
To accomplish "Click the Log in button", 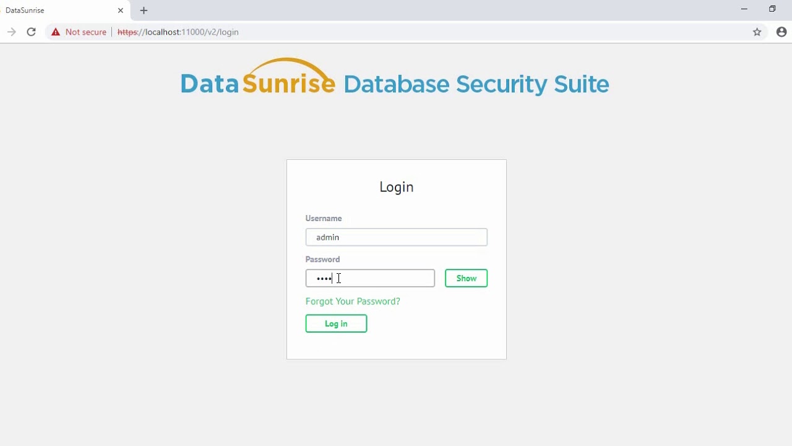I will 336,323.
